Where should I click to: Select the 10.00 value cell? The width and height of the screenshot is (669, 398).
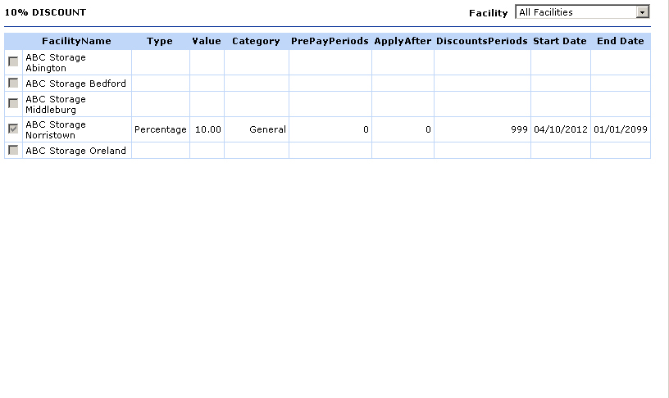[x=207, y=129]
